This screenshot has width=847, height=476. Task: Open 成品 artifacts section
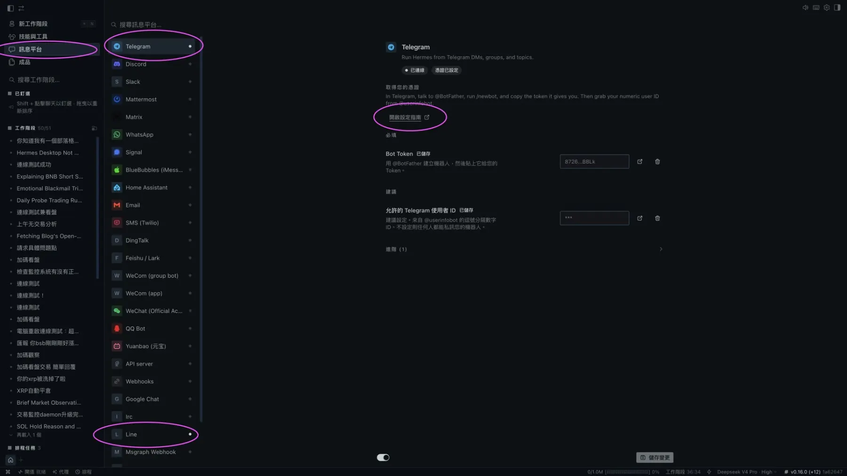coord(51,62)
